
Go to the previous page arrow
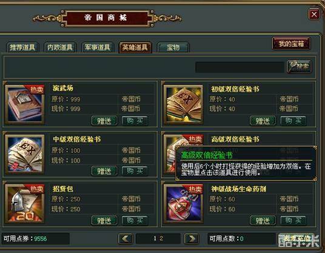[x=126, y=238]
